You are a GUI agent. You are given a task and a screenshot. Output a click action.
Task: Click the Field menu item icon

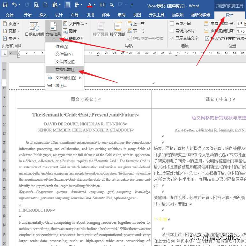tap(49, 86)
